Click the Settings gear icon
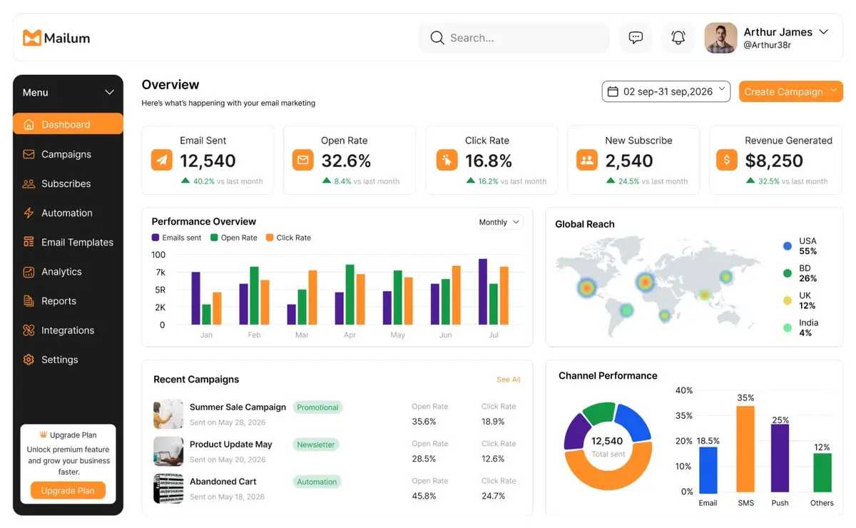The height and width of the screenshot is (528, 856). (29, 360)
